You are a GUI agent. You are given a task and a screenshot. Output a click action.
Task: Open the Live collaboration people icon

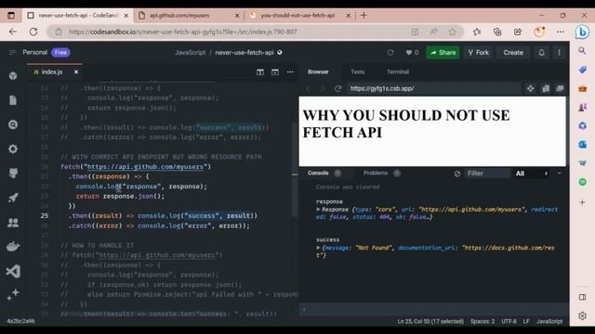pos(13,223)
